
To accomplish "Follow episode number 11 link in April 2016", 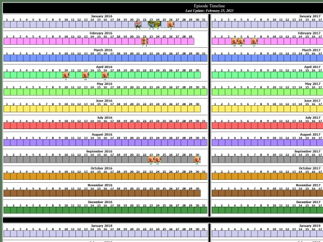I will (x=105, y=79).
